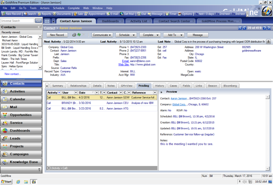
Task: Open the Aaron Jamison preview link
Action: point(179,98)
